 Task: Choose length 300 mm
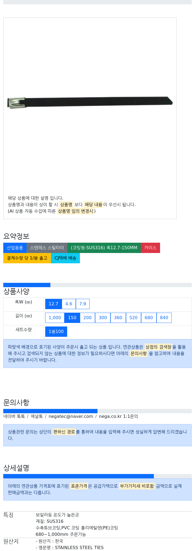click(x=103, y=318)
